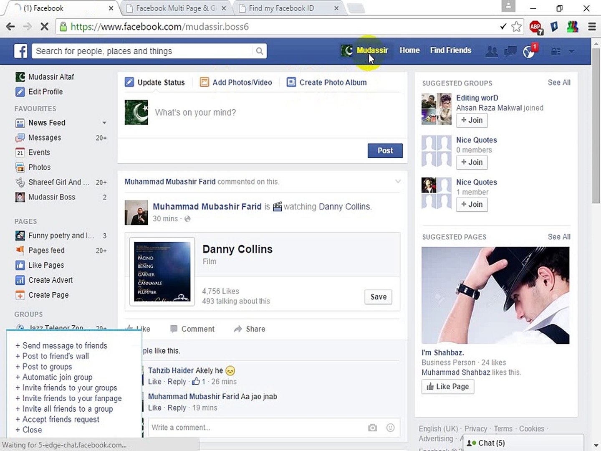Click the page vertical scrollbar
The height and width of the screenshot is (451, 601).
click(x=596, y=125)
